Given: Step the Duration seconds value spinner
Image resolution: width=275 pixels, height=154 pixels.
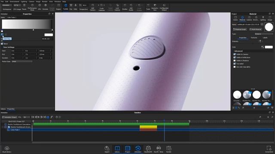Looking at the screenshot, I should [37, 58].
